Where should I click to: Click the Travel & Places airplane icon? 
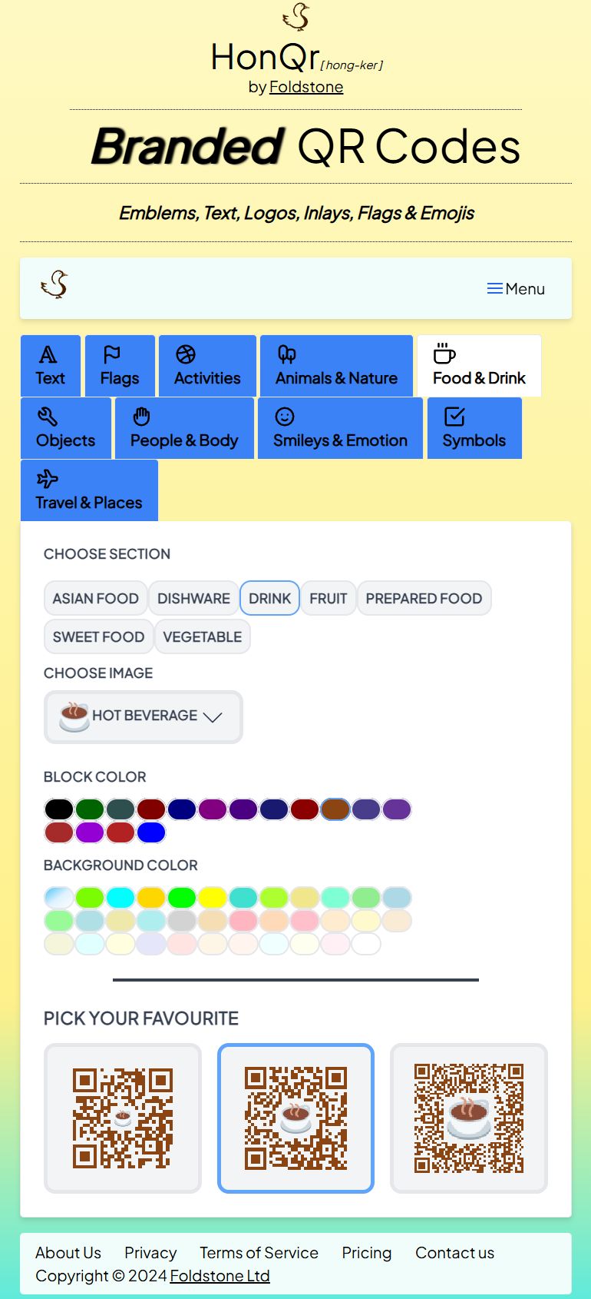tap(48, 479)
